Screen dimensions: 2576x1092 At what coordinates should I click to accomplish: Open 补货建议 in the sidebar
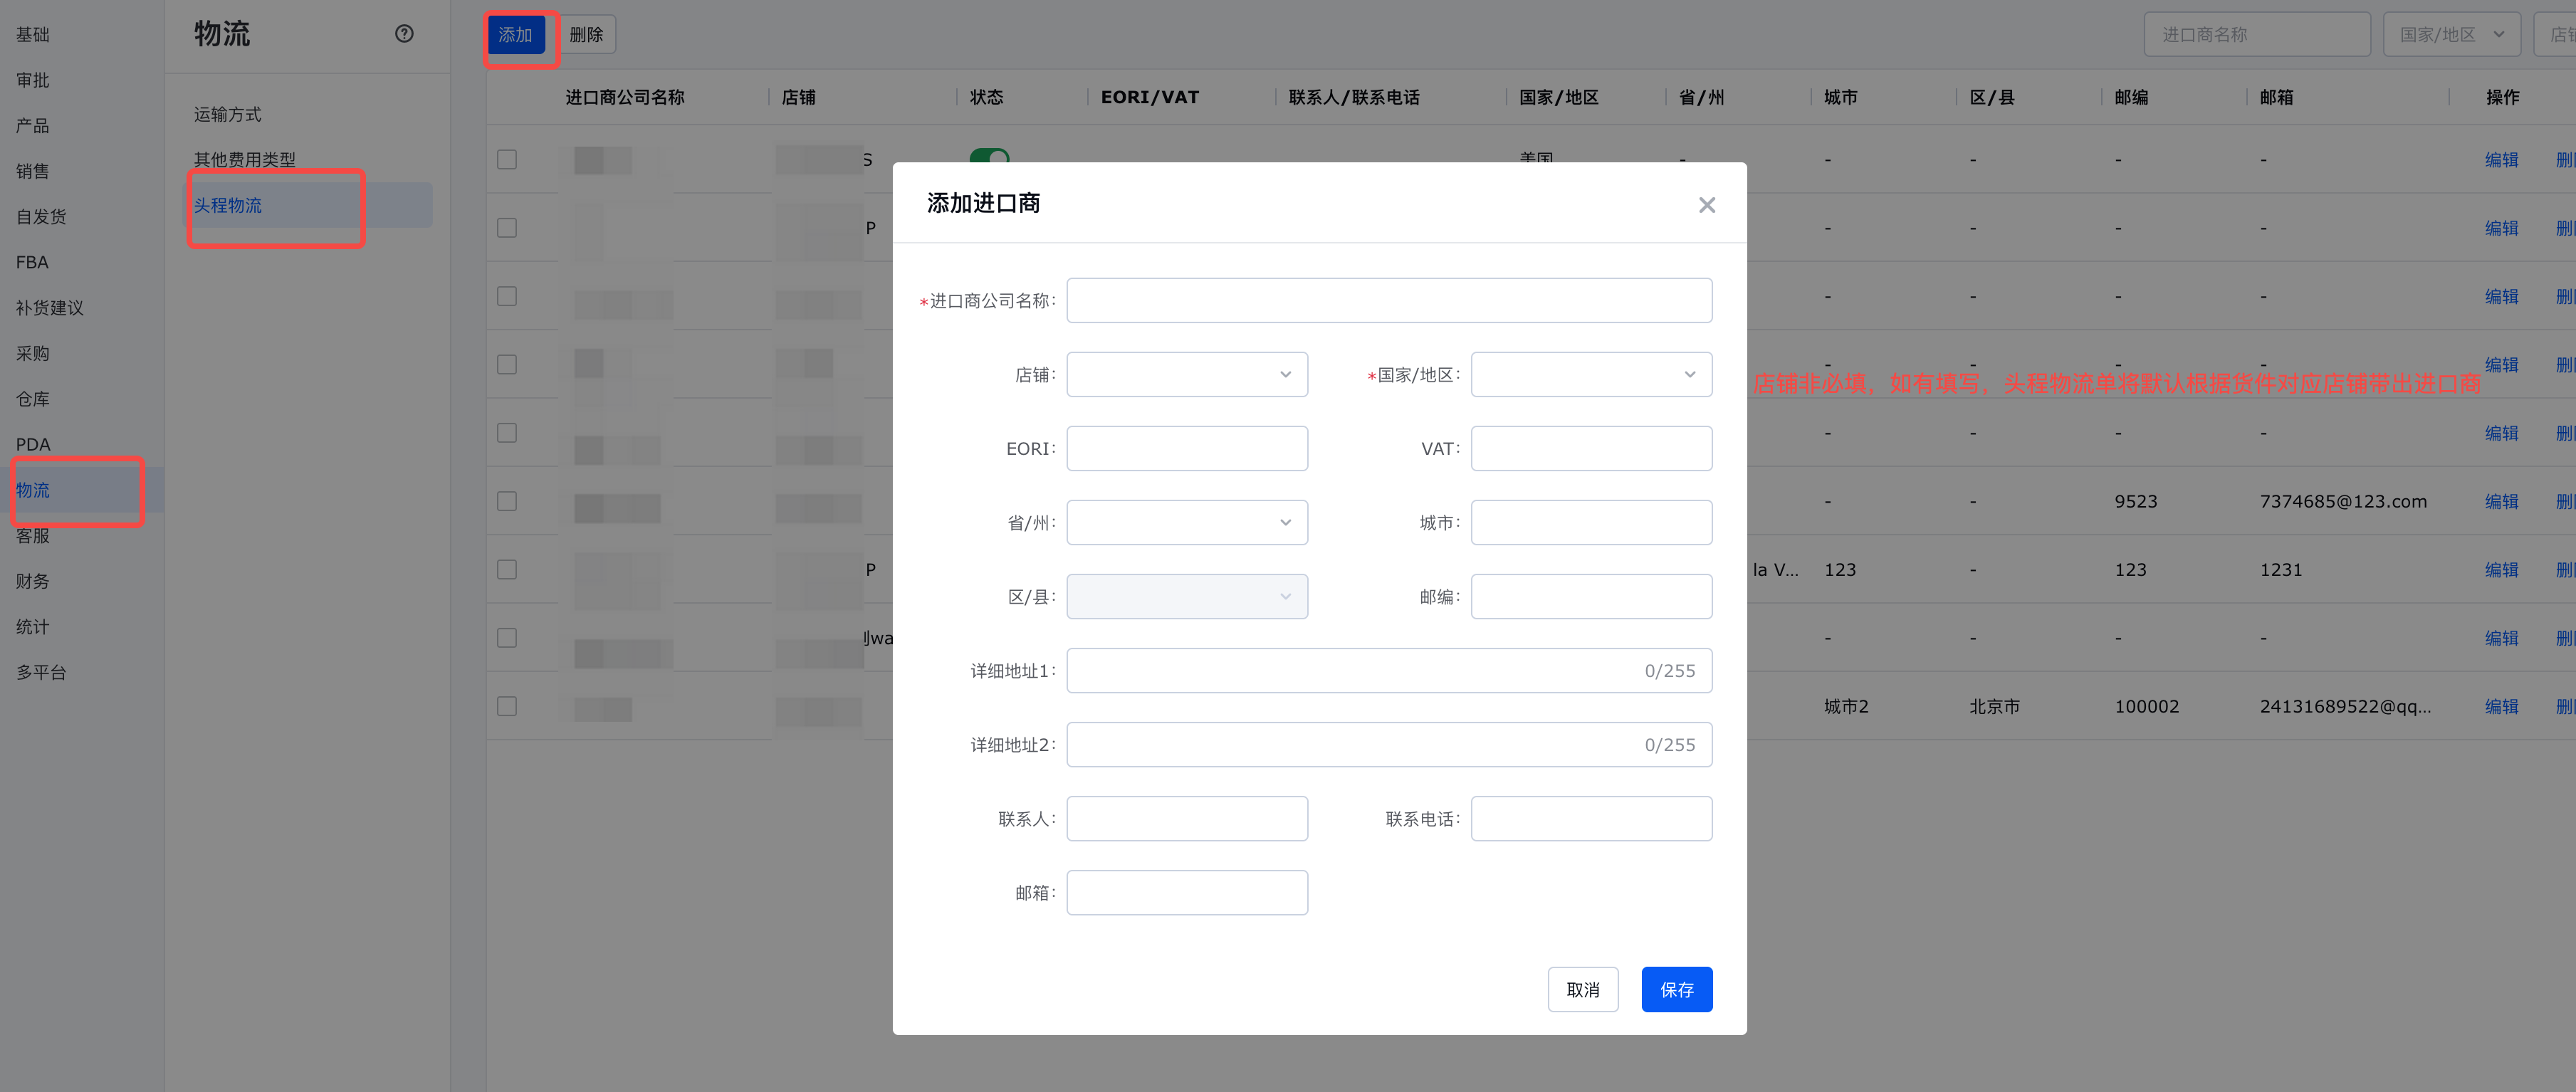click(50, 308)
